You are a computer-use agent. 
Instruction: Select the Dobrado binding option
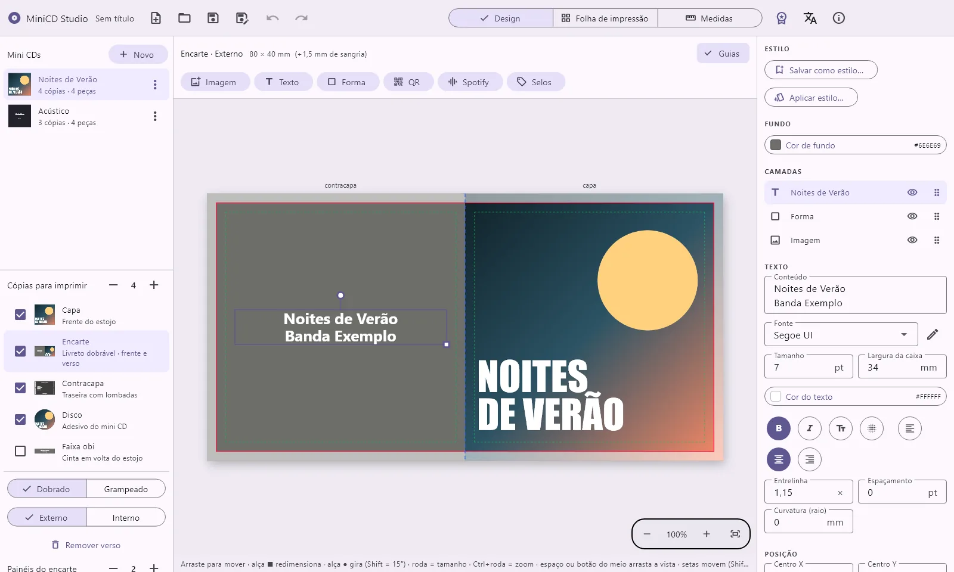tap(47, 489)
